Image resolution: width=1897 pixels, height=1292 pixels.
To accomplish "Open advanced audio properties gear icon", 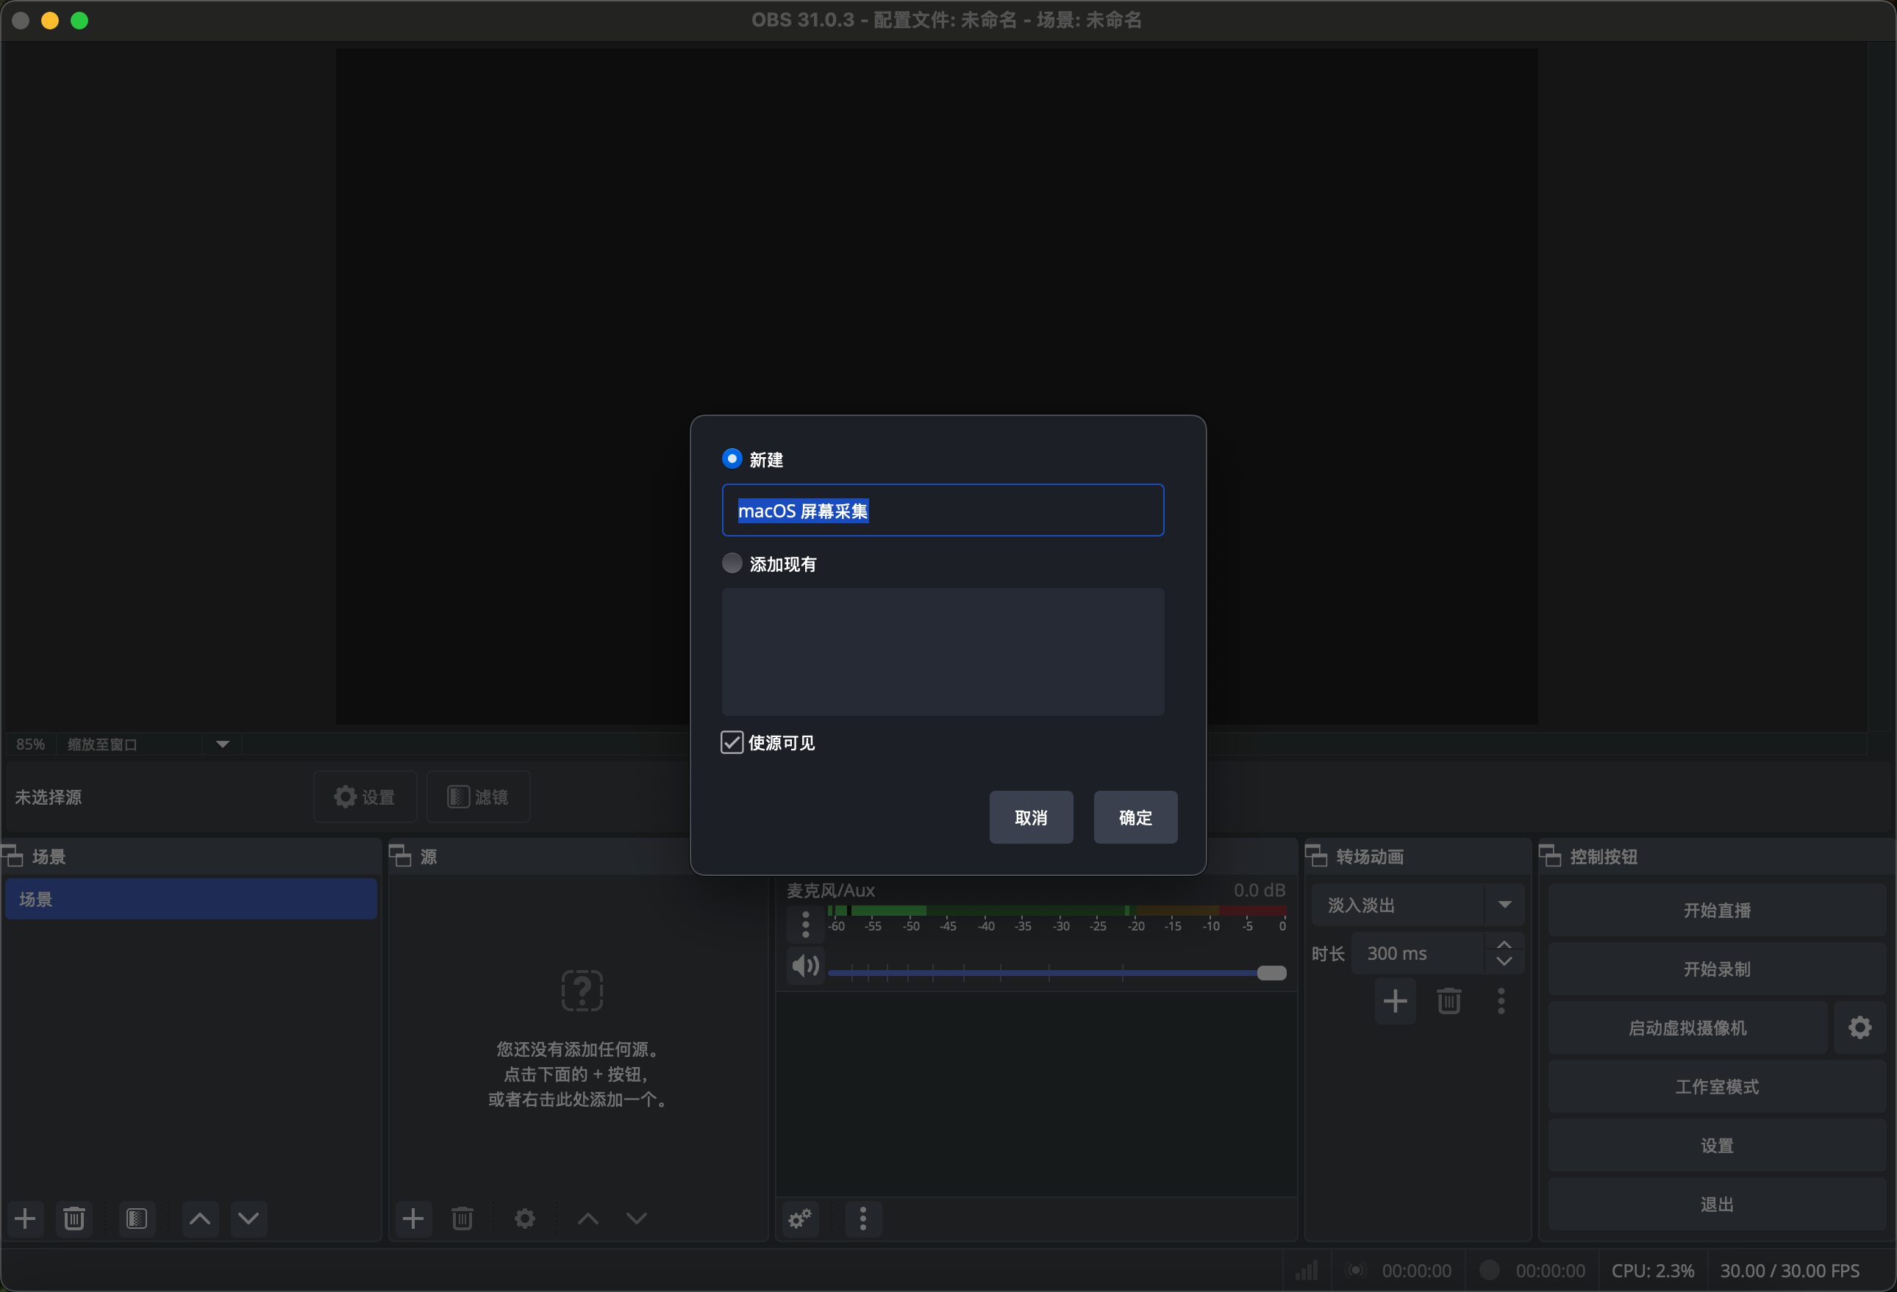I will [800, 1219].
